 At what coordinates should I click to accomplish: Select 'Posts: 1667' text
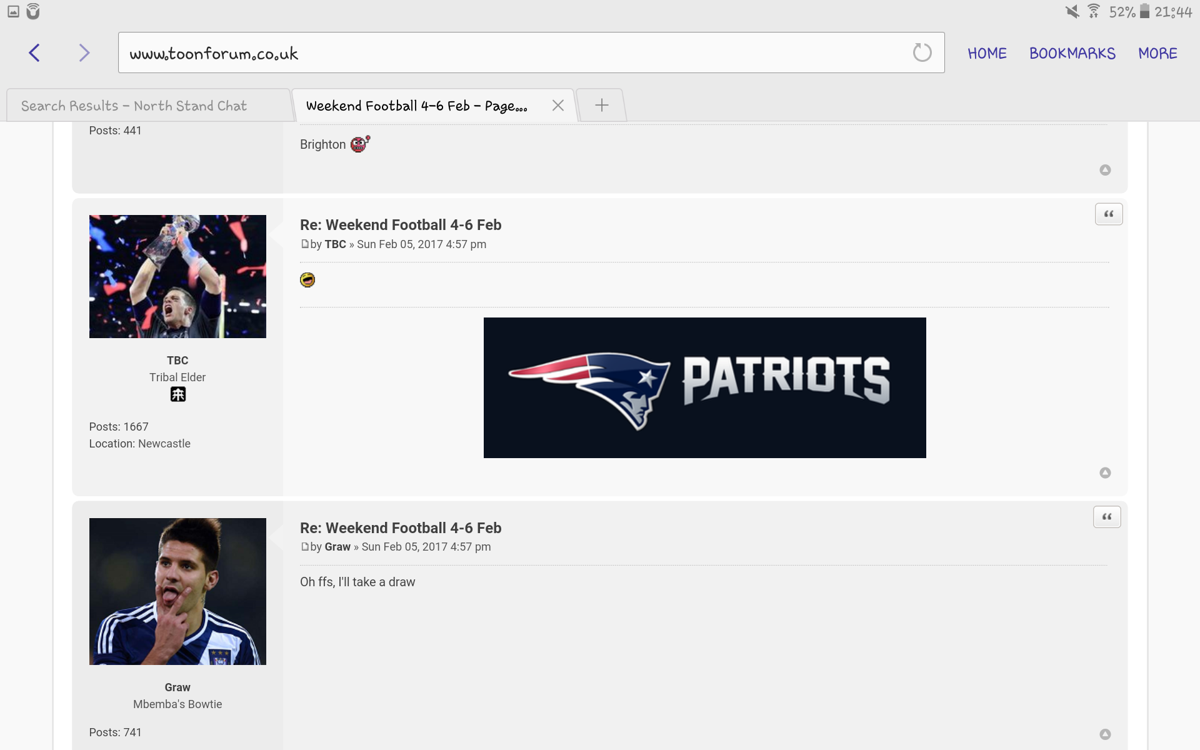click(119, 427)
